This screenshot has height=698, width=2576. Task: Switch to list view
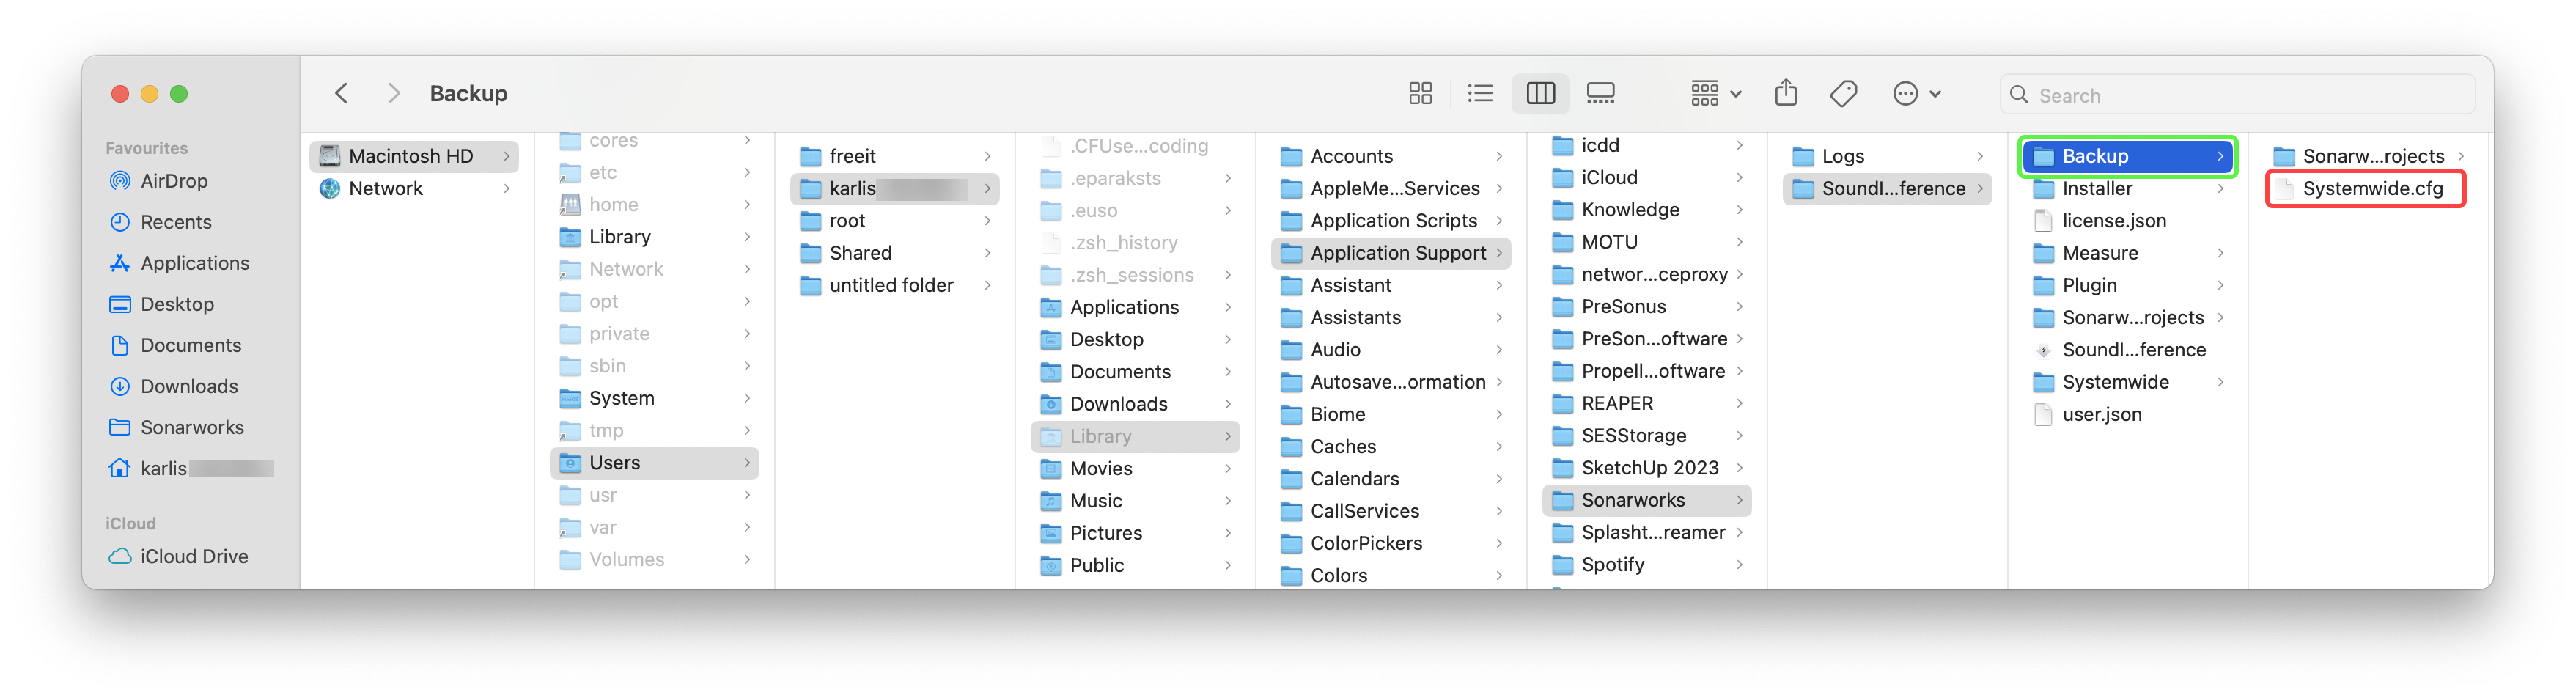click(1480, 94)
